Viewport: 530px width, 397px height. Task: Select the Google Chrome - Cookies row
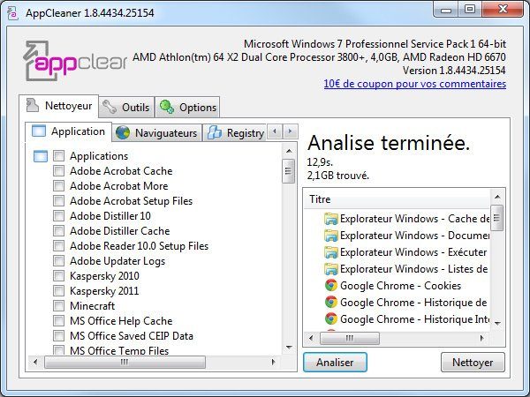(397, 286)
